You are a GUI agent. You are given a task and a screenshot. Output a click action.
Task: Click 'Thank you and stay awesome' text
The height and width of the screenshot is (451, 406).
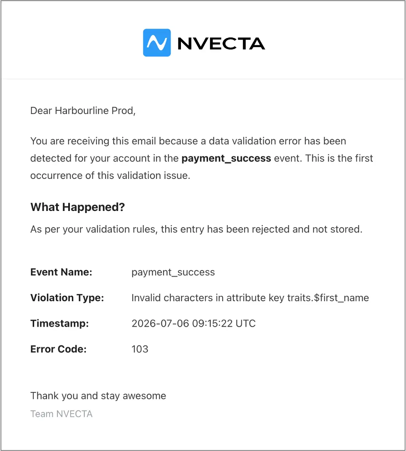coord(98,396)
